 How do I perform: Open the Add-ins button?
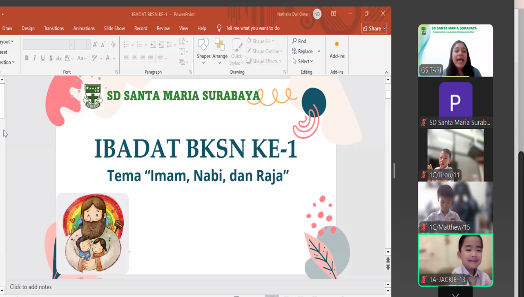tap(337, 50)
